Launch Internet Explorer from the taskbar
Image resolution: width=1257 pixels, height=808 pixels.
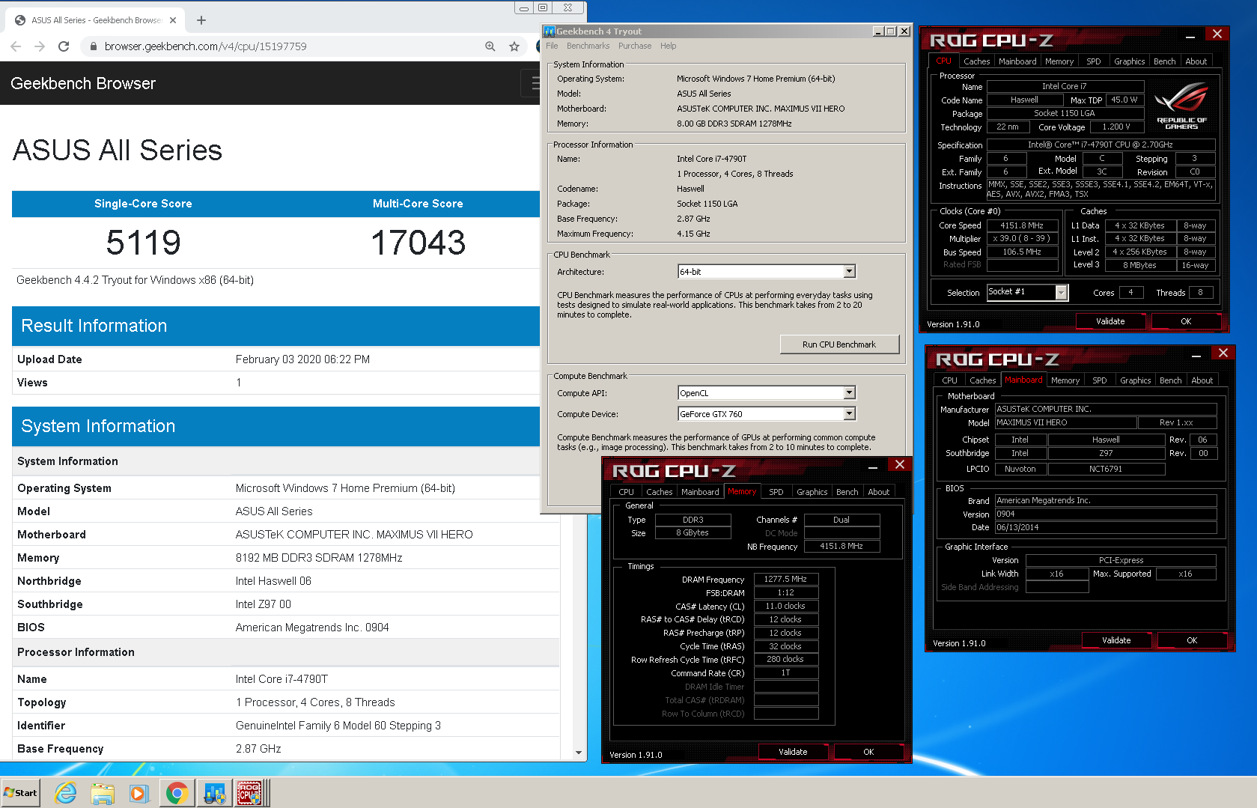tap(66, 793)
